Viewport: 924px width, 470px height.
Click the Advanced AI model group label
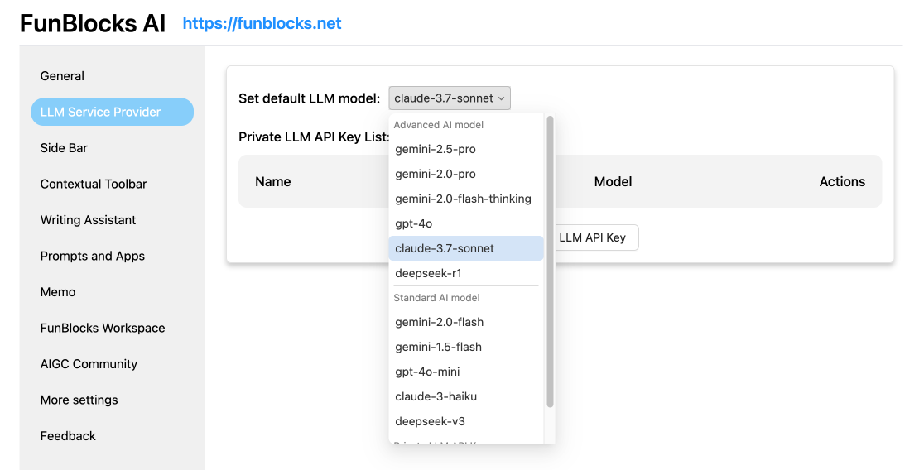coord(439,125)
